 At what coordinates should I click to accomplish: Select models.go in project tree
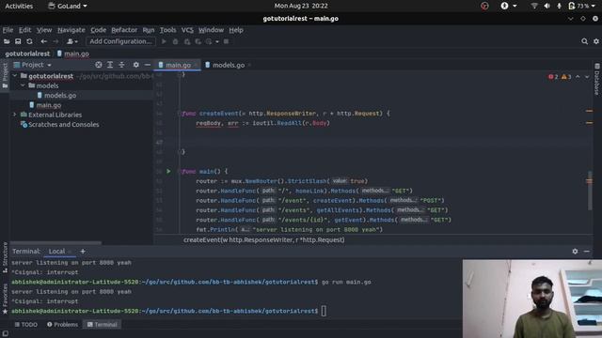click(60, 96)
